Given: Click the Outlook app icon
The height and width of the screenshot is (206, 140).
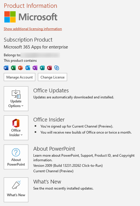Looking at the screenshot, I should coord(28,68).
